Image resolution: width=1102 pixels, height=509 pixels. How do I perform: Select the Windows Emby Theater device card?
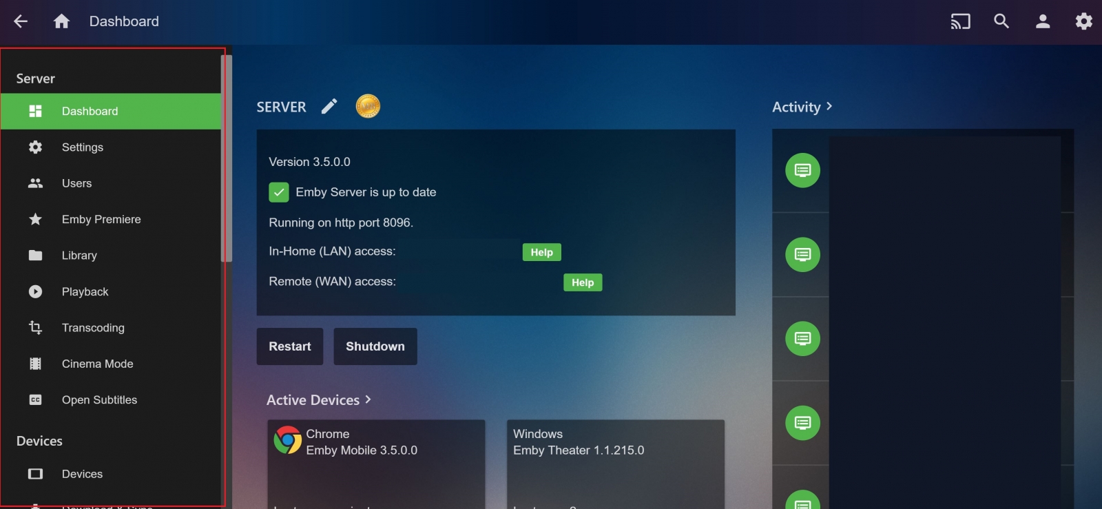coord(616,464)
